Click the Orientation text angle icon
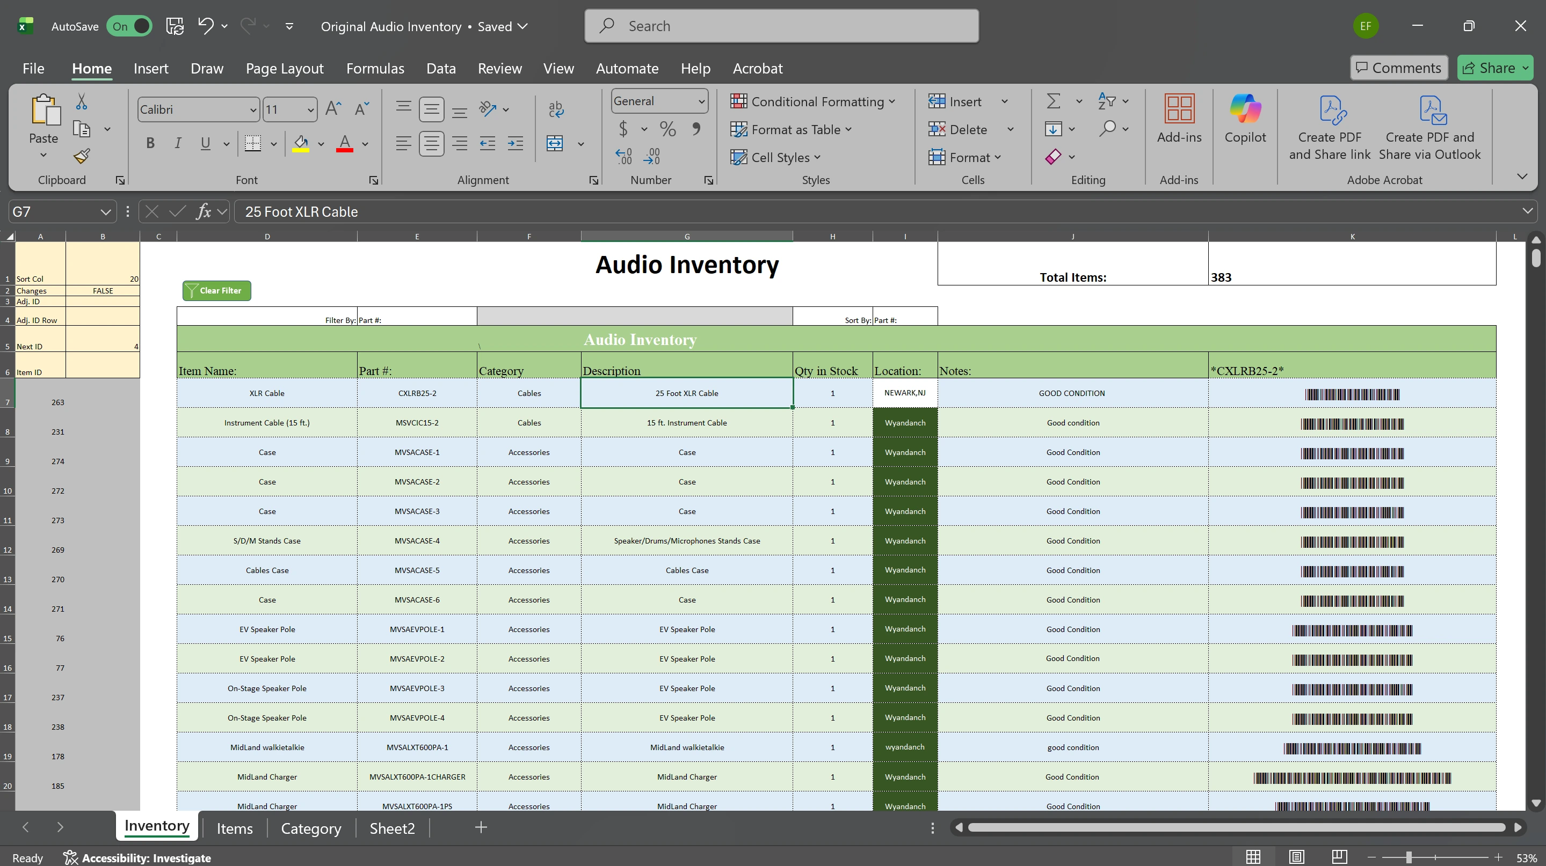This screenshot has height=866, width=1546. [x=488, y=109]
